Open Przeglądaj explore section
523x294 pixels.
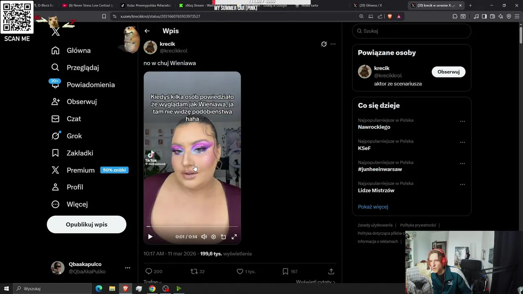(x=75, y=68)
